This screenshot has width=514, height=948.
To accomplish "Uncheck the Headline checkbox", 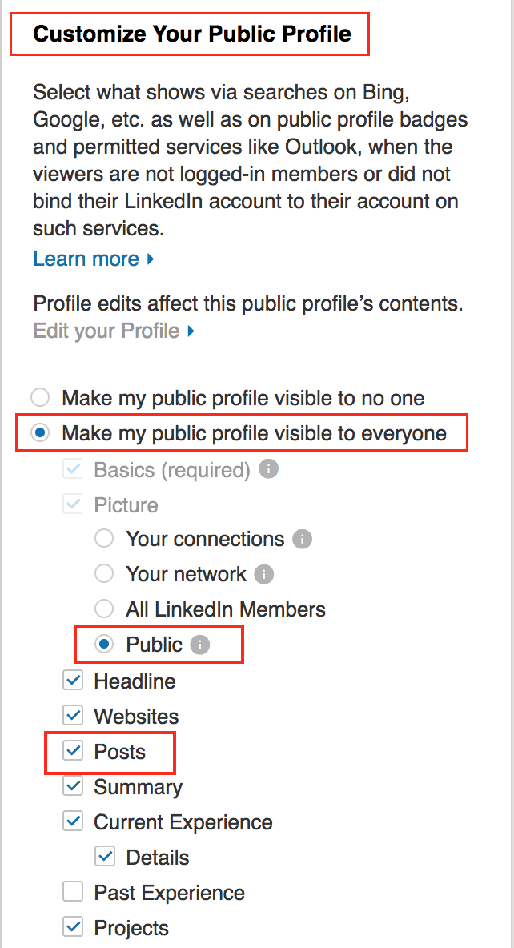I will 73,681.
